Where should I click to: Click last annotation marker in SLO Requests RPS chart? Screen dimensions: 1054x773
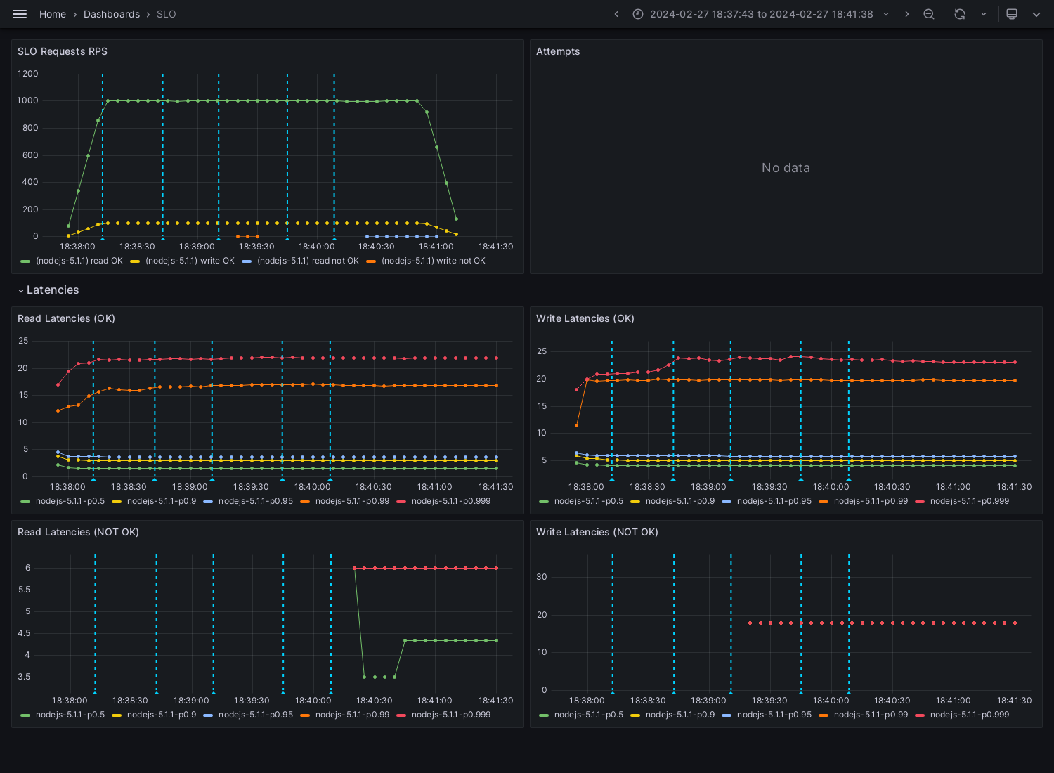tap(334, 238)
